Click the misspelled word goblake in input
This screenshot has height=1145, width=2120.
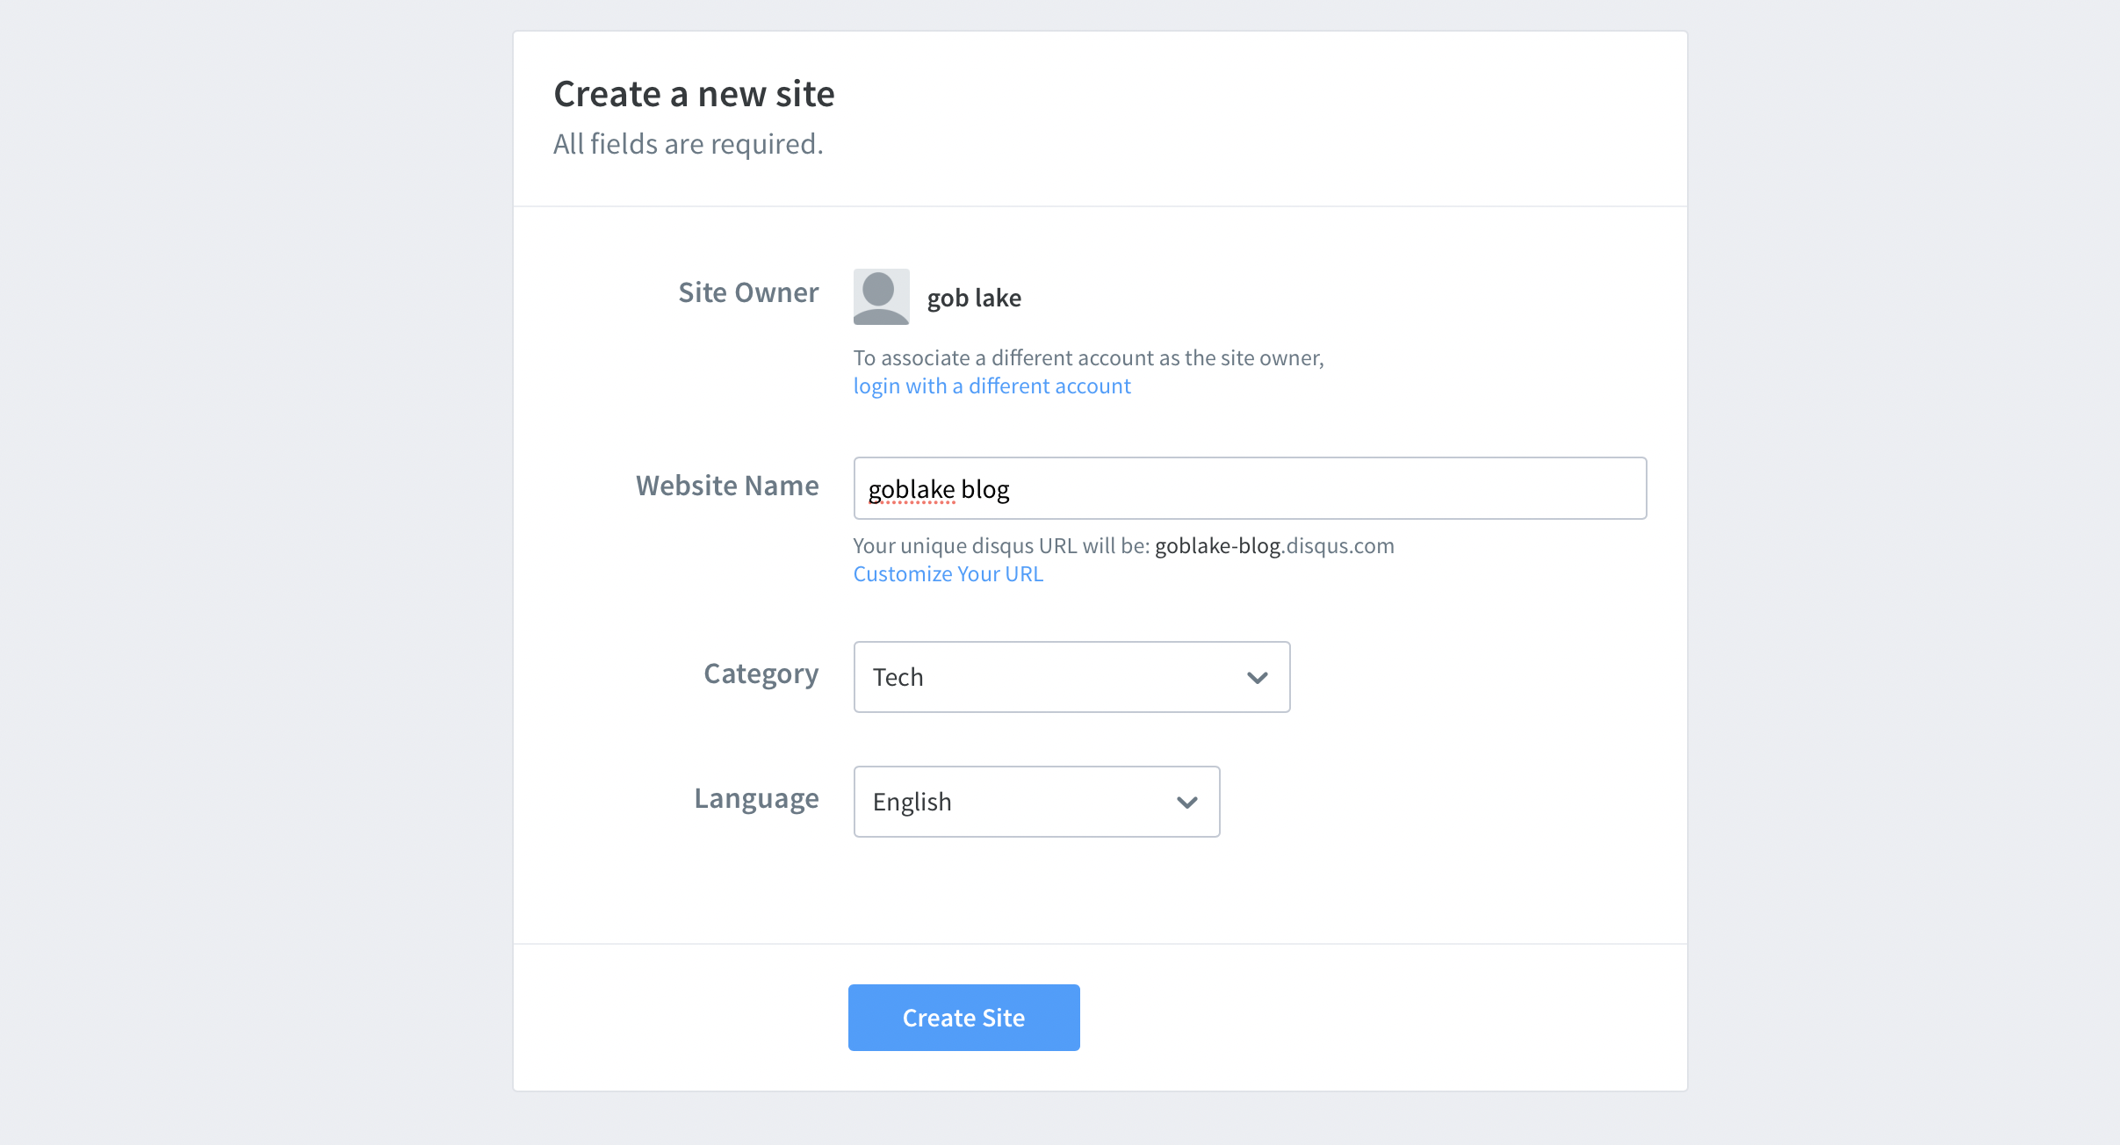pos(911,489)
